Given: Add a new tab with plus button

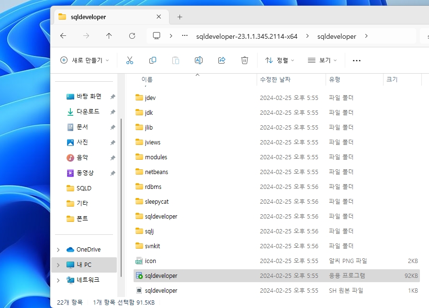Looking at the screenshot, I should [180, 17].
